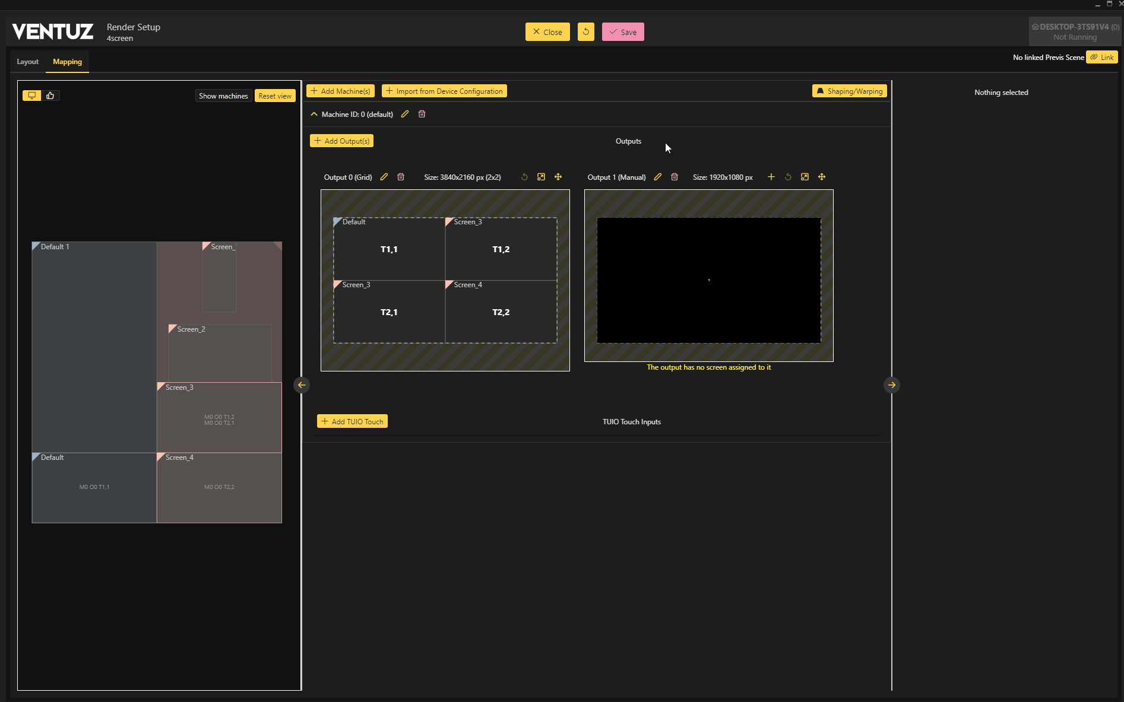Click the move arrows icon for Output 0
This screenshot has width=1124, height=702.
point(558,177)
